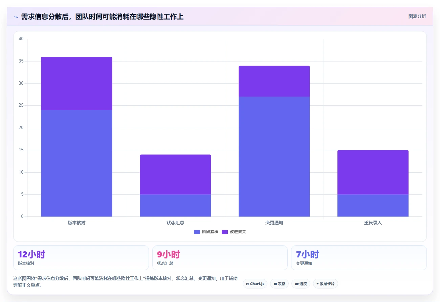Screen dimensions: 440x302
Task: Click the Chart.js tag chip
Action: pyautogui.click(x=255, y=284)
